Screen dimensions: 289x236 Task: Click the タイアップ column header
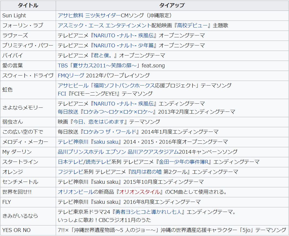pyautogui.click(x=172, y=5)
